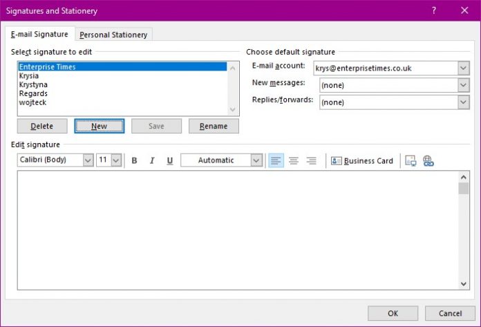Viewport: 481px width, 327px height.
Task: Click the editor scroll down arrow
Action: pyautogui.click(x=464, y=284)
